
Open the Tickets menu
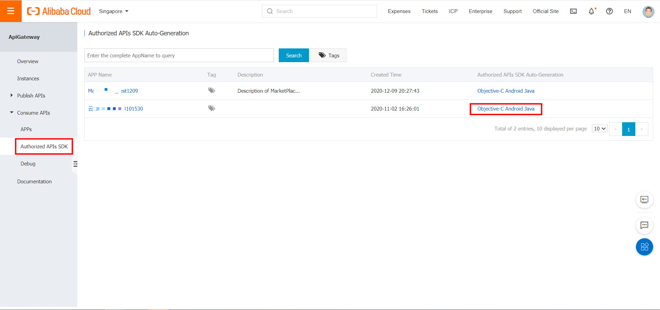click(430, 11)
